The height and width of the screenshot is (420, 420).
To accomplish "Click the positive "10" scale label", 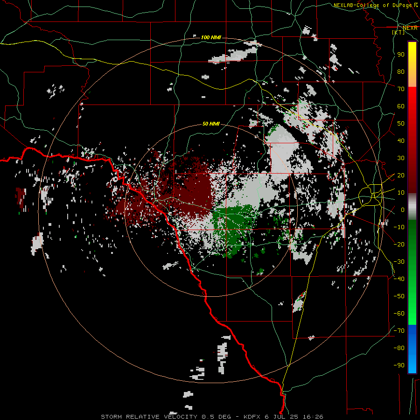I will pos(401,193).
